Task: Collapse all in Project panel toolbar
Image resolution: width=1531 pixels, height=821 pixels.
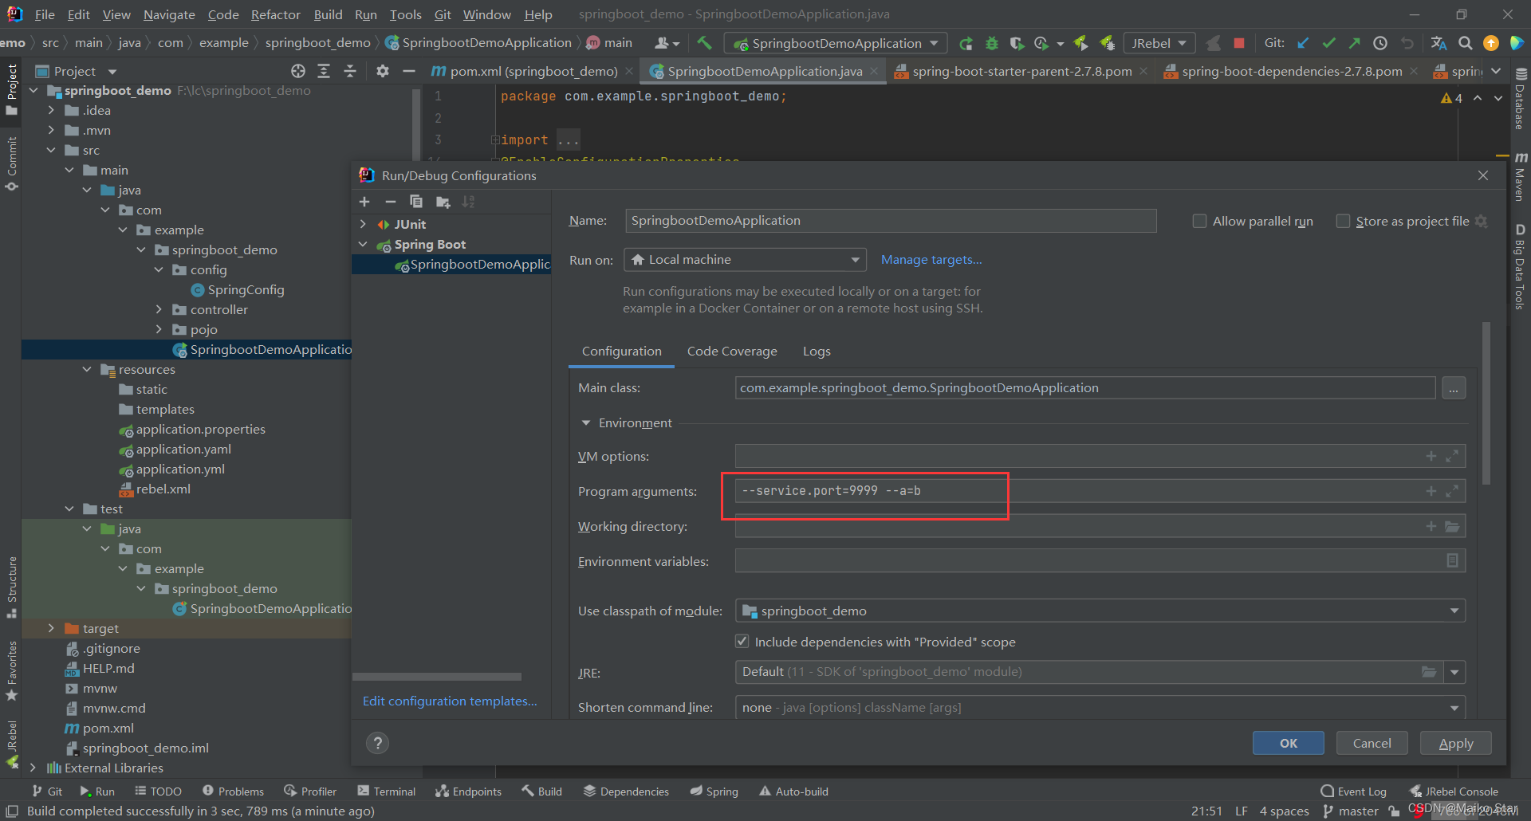Action: point(350,71)
